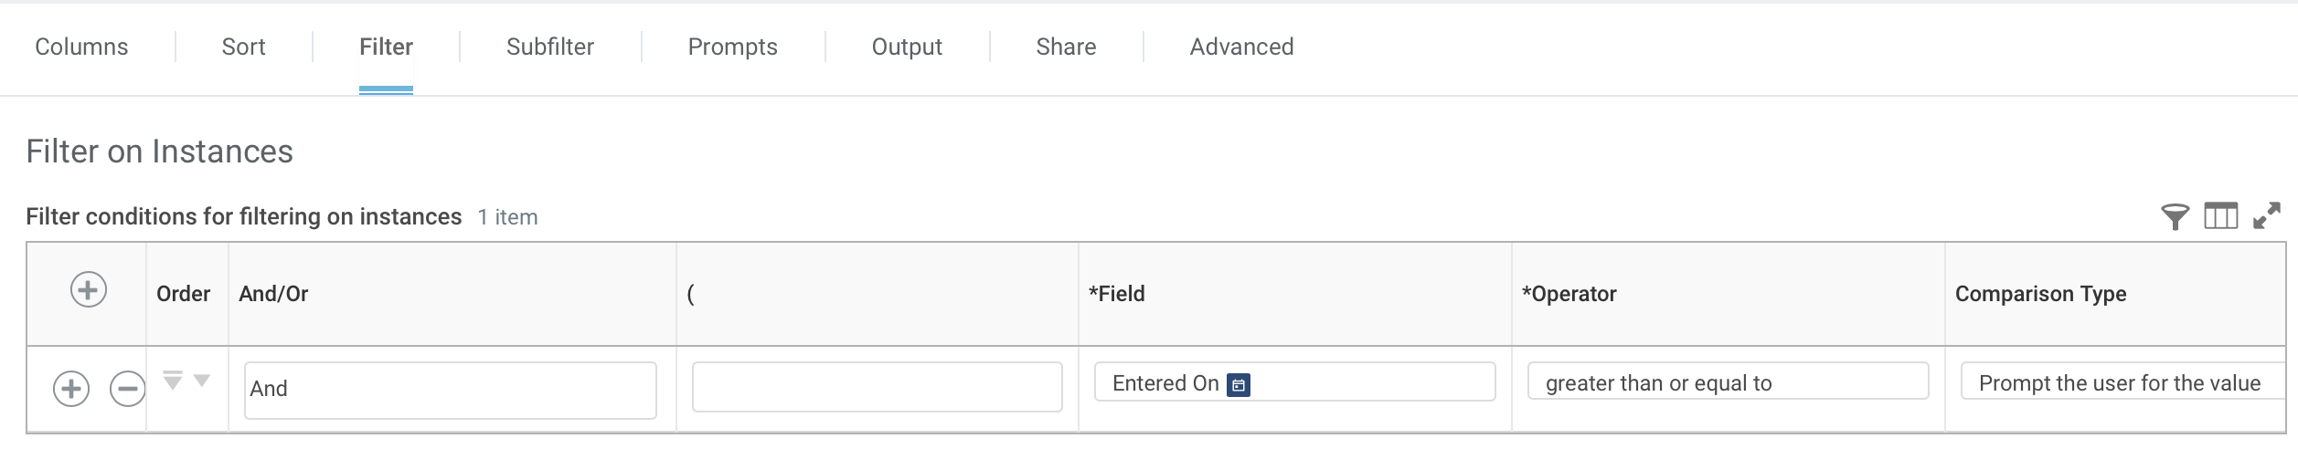The height and width of the screenshot is (449, 2298).
Task: Open column preferences grid icon
Action: (x=2220, y=216)
